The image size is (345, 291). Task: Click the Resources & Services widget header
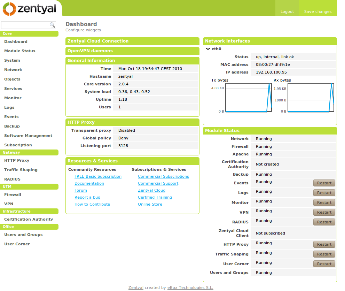pos(132,161)
